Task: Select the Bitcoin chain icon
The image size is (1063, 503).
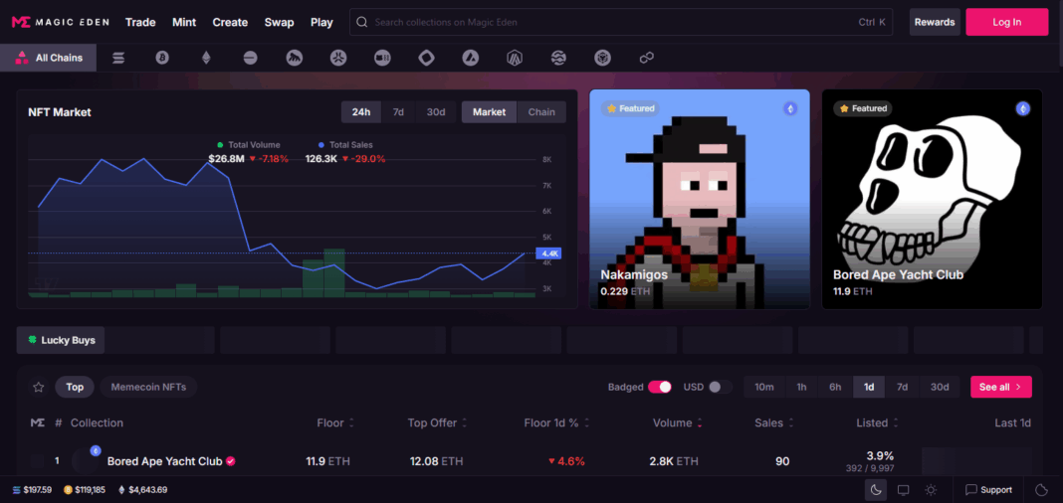Action: pos(162,59)
